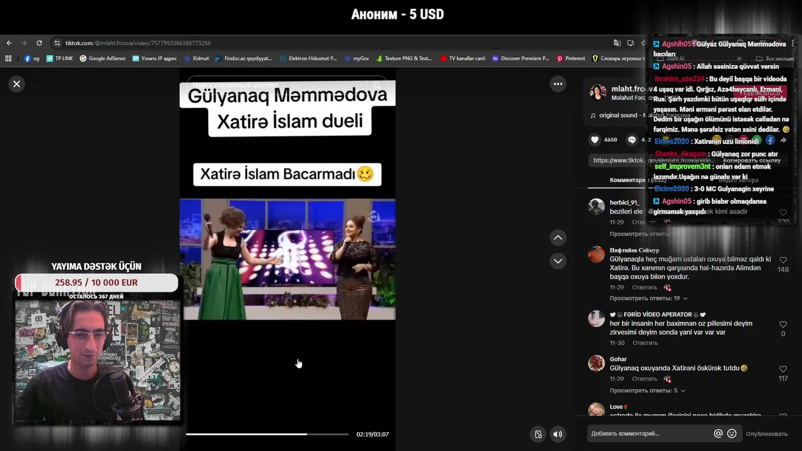The image size is (802, 451).
Task: Click the floating player icon beside speaker
Action: point(538,434)
